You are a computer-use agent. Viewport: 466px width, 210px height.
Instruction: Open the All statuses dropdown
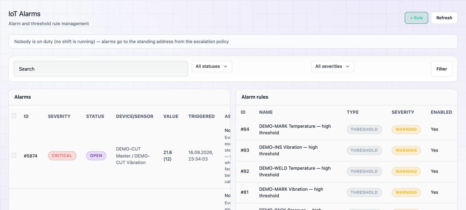(212, 66)
